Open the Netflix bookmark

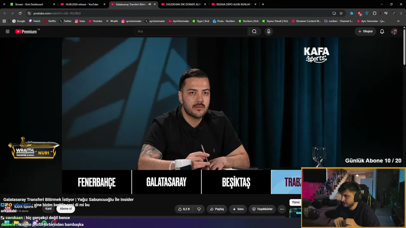[x=49, y=21]
